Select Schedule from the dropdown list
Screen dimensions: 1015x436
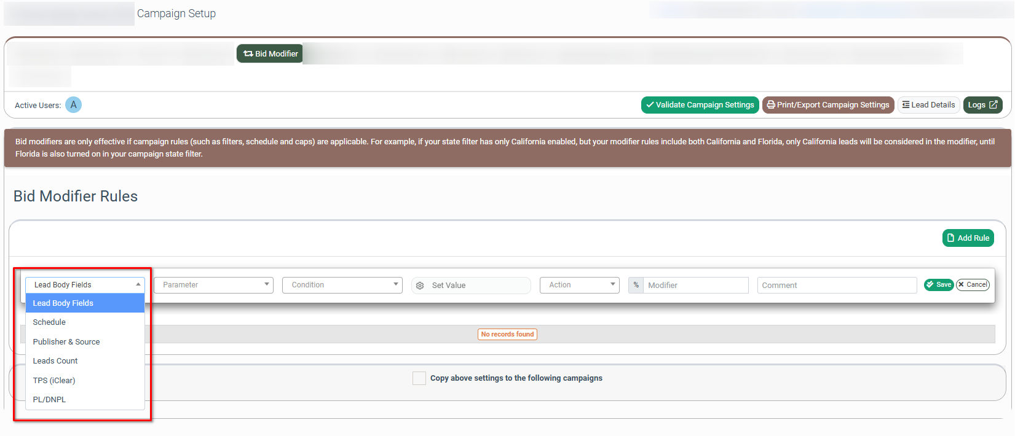click(x=49, y=322)
